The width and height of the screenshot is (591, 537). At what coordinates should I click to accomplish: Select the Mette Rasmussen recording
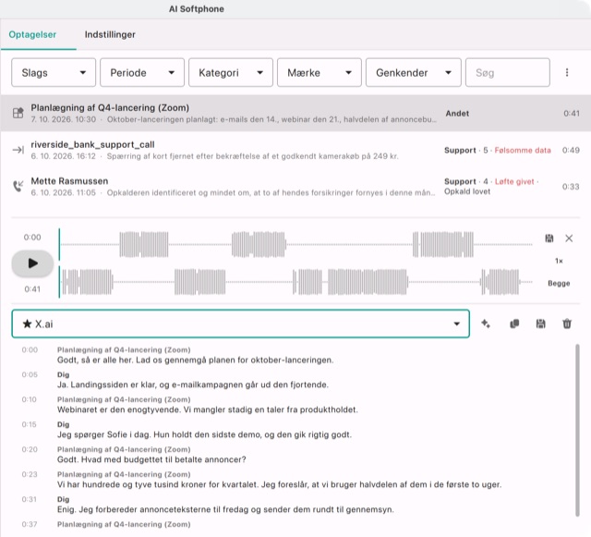(295, 187)
